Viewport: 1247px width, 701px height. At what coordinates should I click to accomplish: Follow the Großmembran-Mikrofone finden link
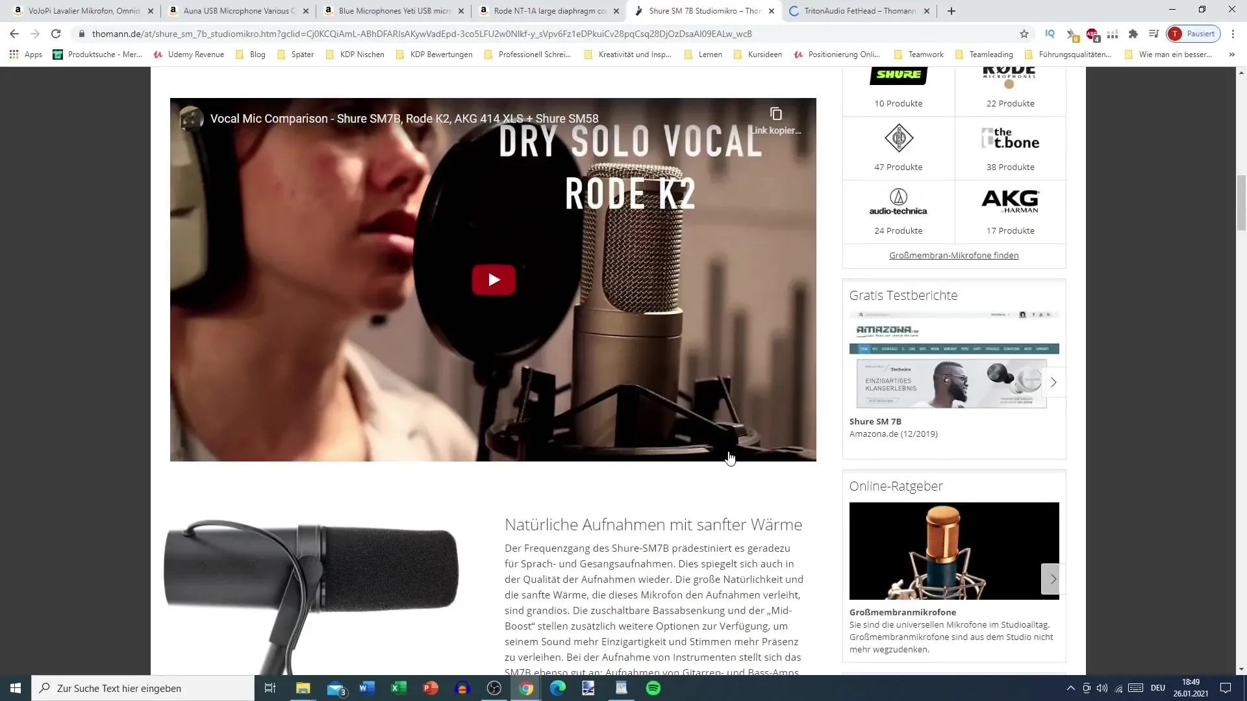pyautogui.click(x=953, y=255)
